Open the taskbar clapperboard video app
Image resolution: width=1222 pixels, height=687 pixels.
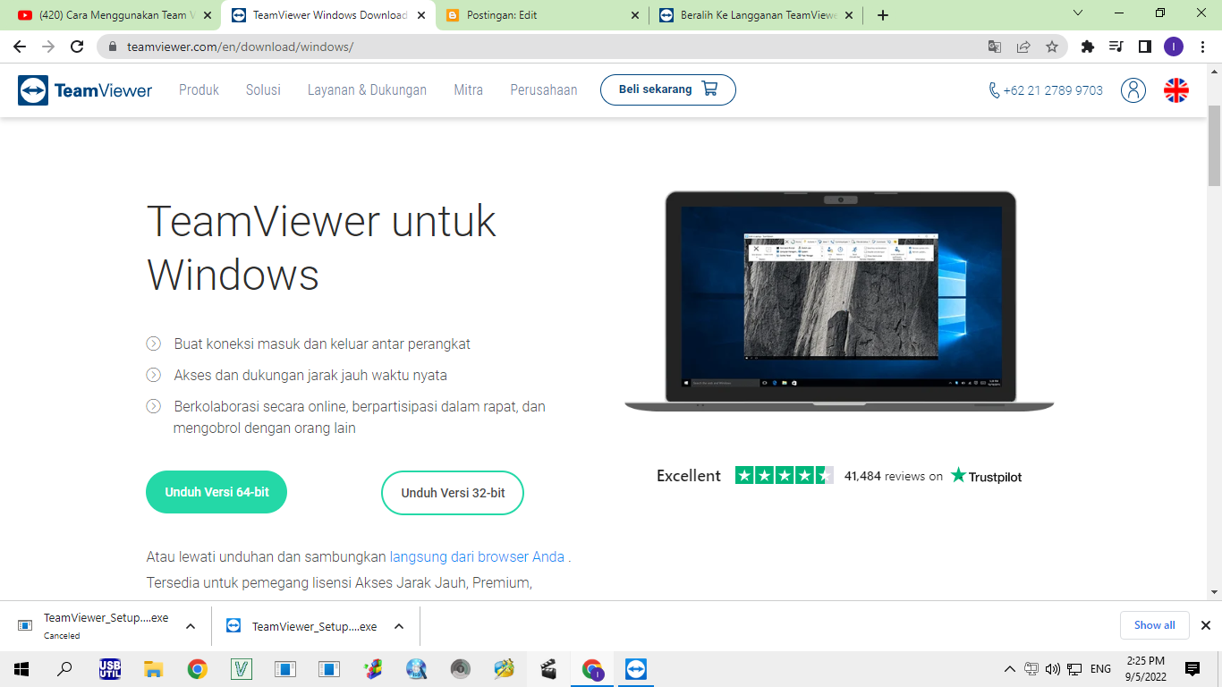548,668
